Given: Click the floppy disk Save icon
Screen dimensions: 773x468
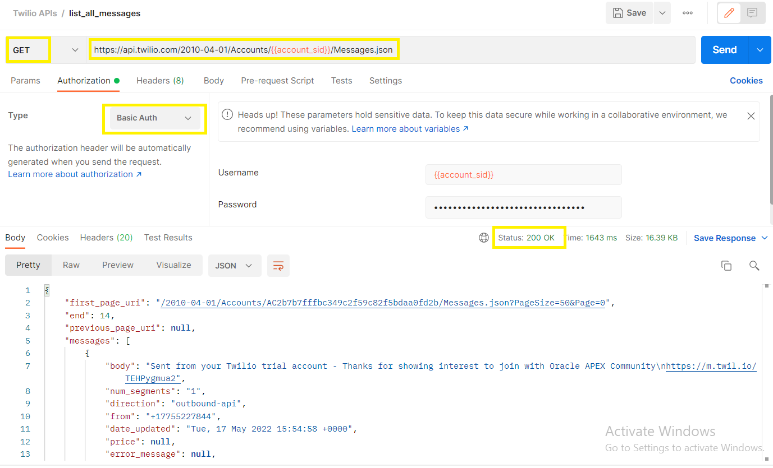Looking at the screenshot, I should point(618,13).
